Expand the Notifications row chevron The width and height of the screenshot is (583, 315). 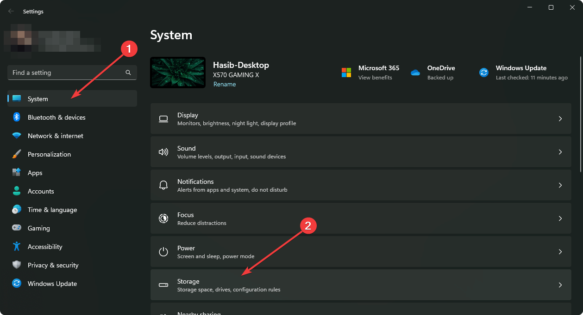[560, 185]
